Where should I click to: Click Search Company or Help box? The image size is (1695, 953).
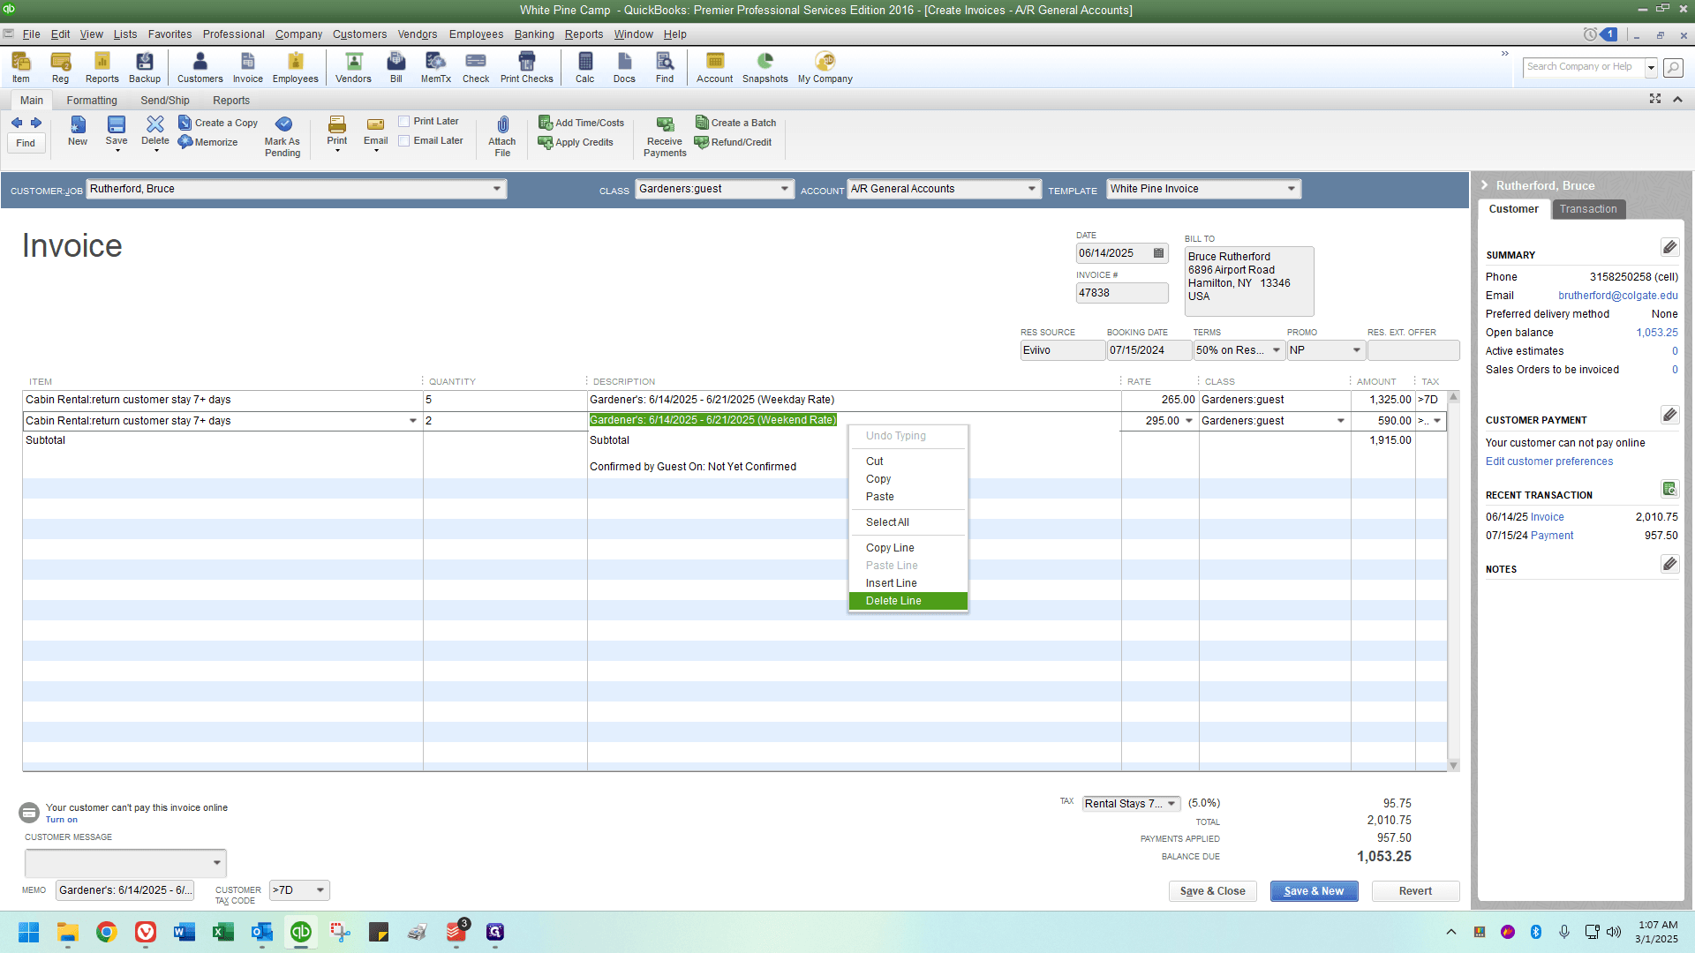point(1584,67)
